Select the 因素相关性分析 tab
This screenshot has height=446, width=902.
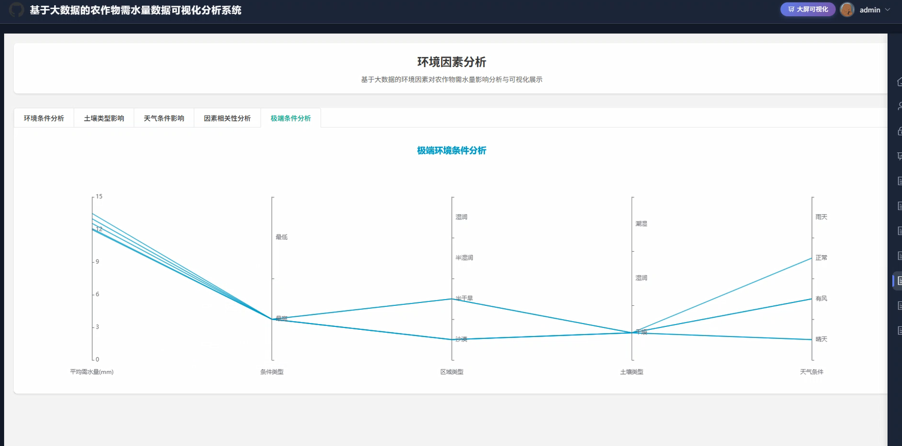tap(227, 118)
